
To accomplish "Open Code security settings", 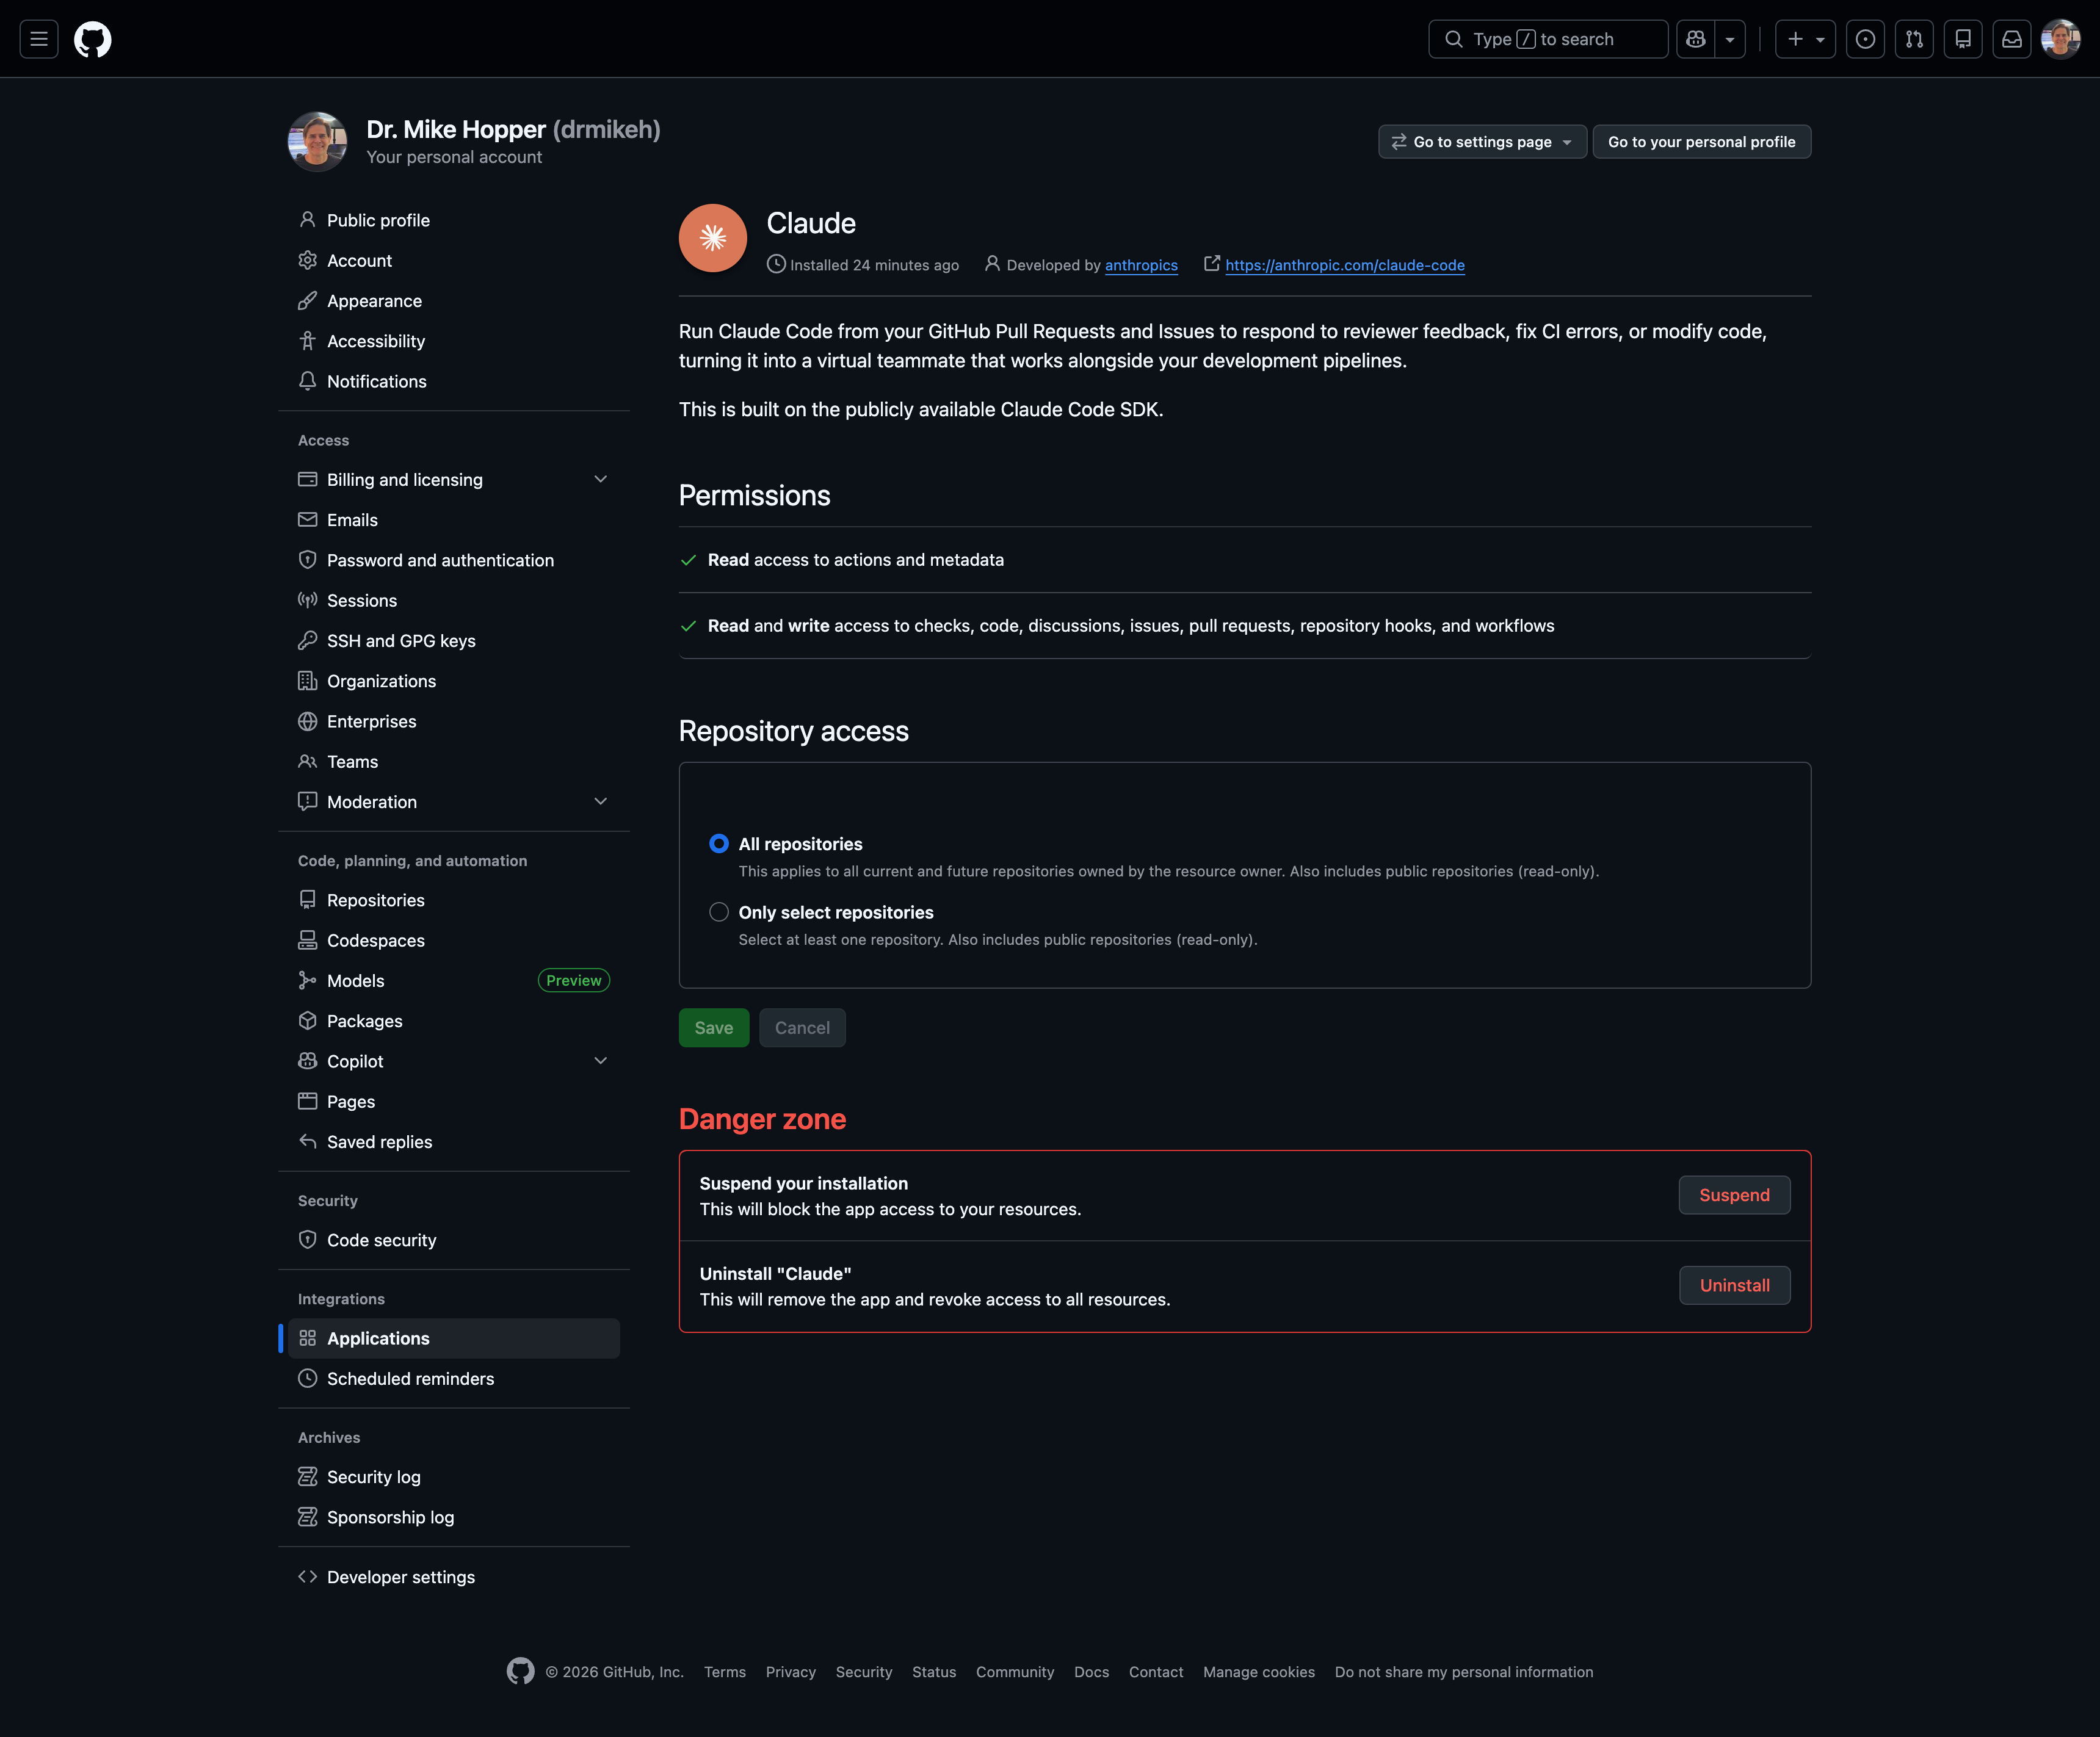I will 454,1240.
